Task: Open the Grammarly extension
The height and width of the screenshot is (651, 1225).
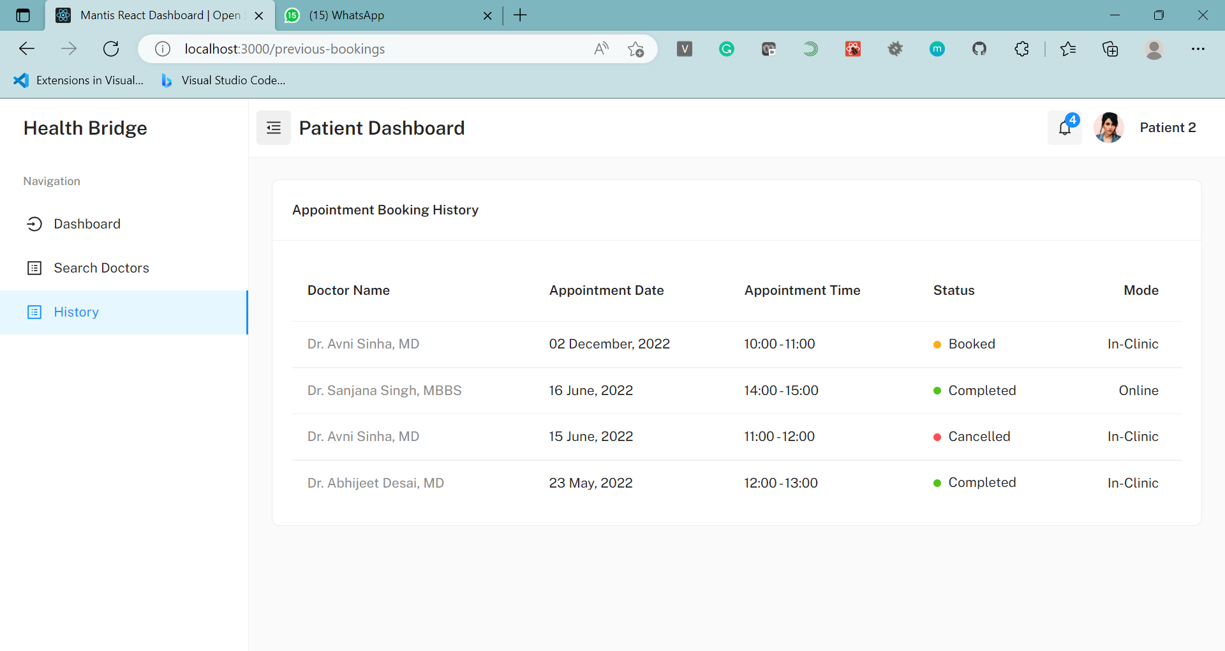Action: (x=726, y=49)
